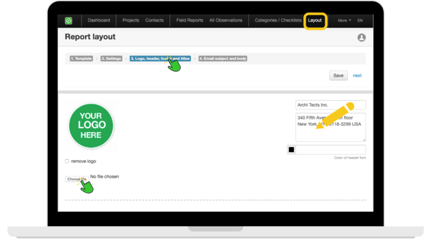Click the green checkmark app logo
This screenshot has height=242, width=431.
[68, 21]
